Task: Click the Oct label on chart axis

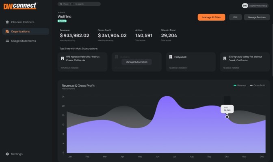Action: pos(227,157)
